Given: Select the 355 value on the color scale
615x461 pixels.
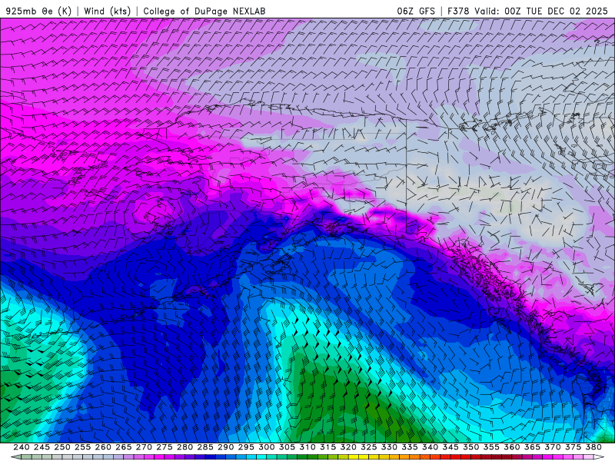Looking at the screenshot, I should pos(491,447).
